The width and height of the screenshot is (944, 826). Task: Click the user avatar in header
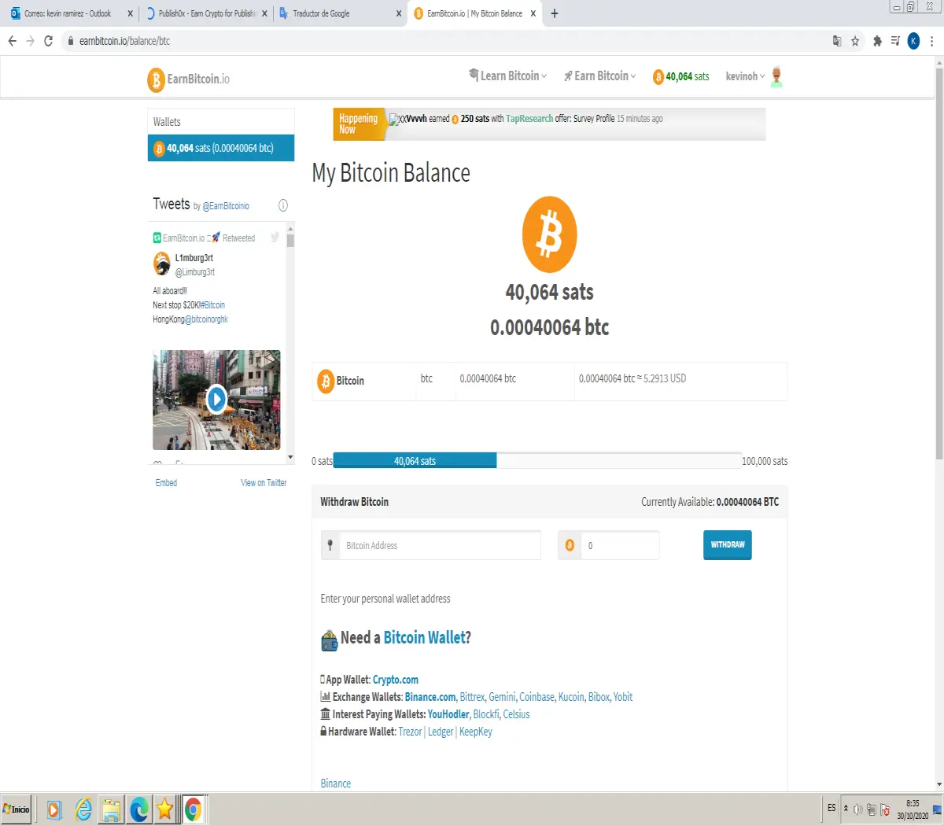click(776, 76)
